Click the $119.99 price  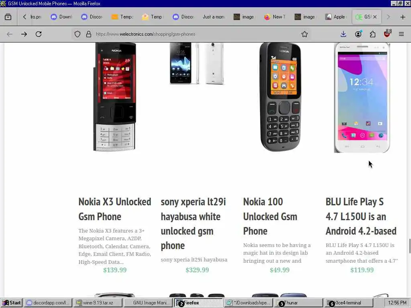pyautogui.click(x=362, y=270)
